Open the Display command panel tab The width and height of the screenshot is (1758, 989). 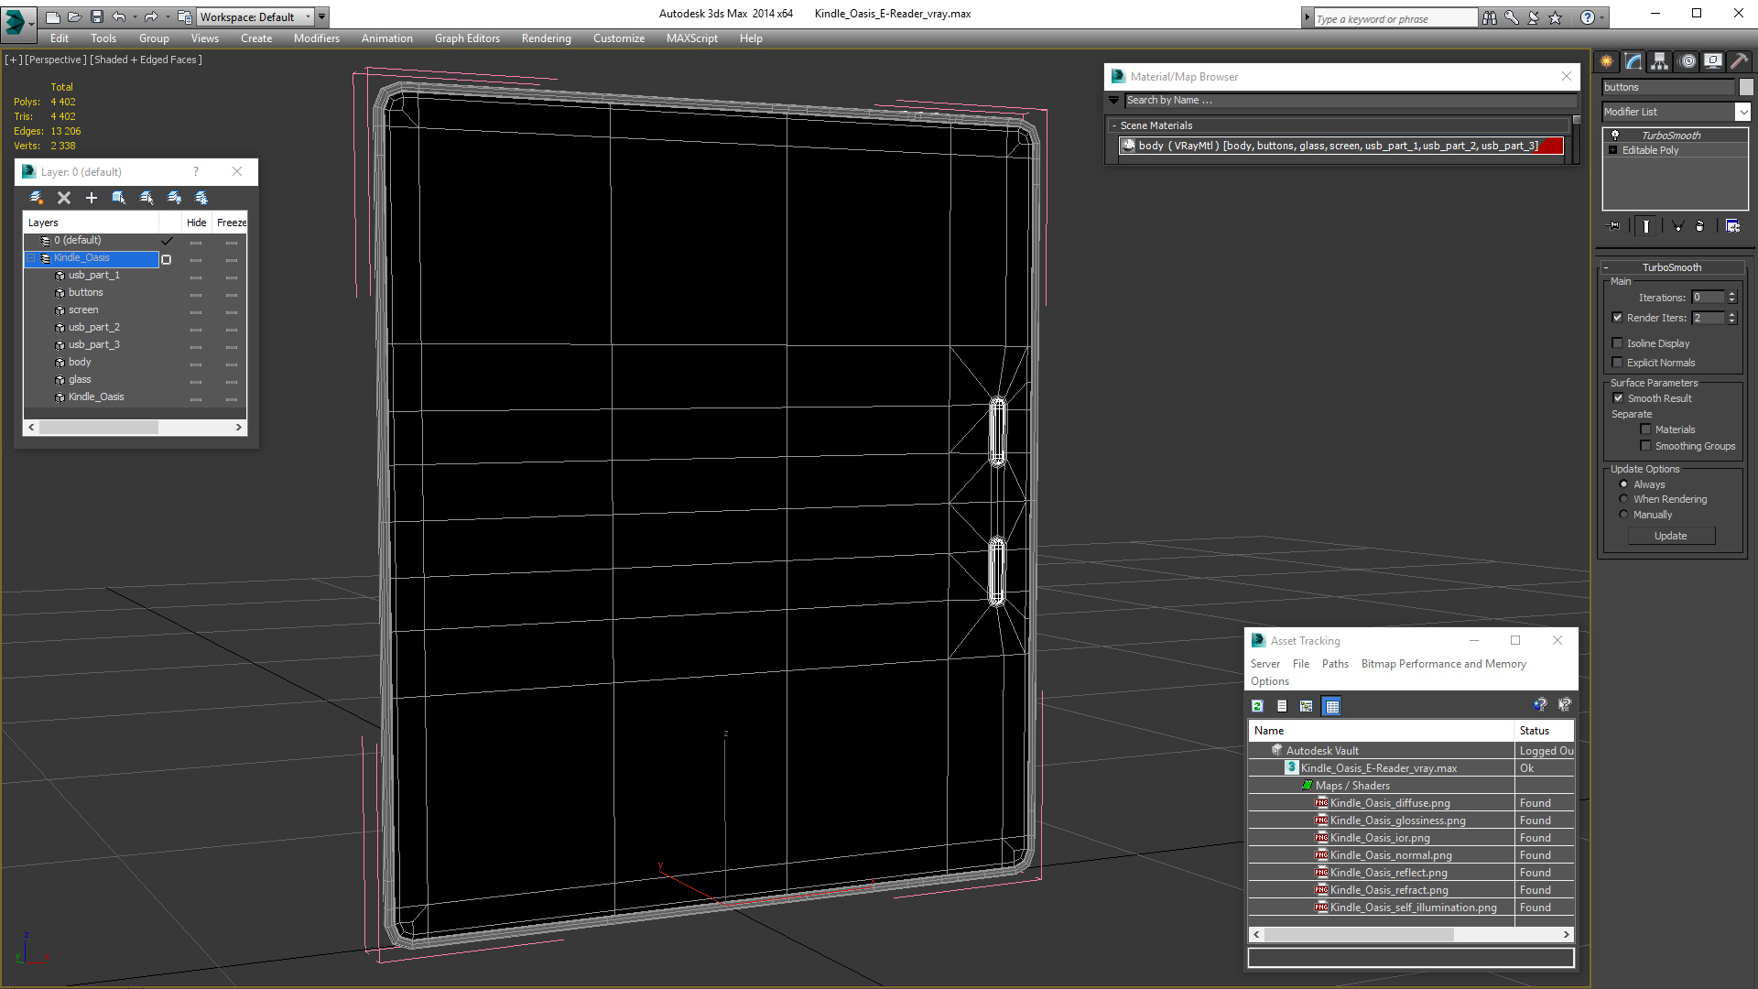point(1713,61)
